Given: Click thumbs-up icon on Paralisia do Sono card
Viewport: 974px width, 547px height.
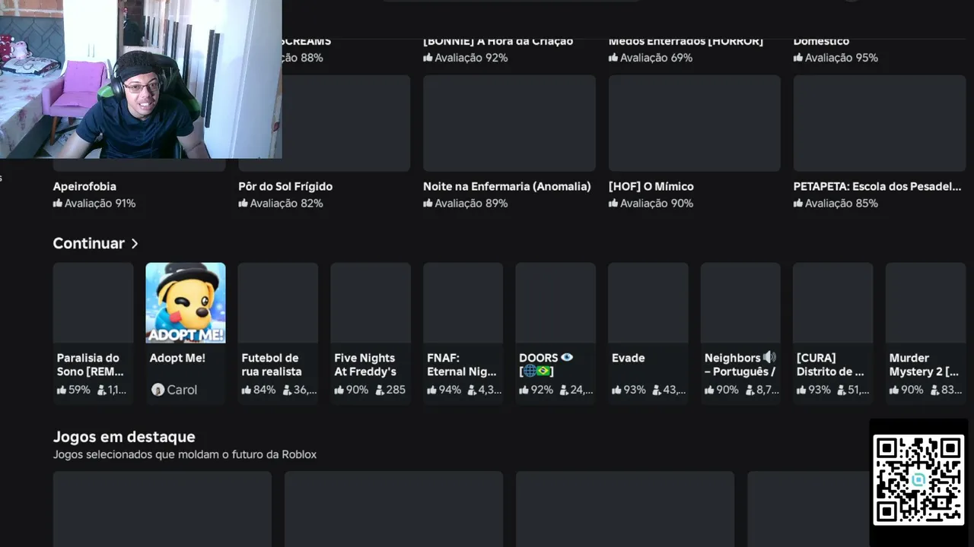Looking at the screenshot, I should click(61, 390).
